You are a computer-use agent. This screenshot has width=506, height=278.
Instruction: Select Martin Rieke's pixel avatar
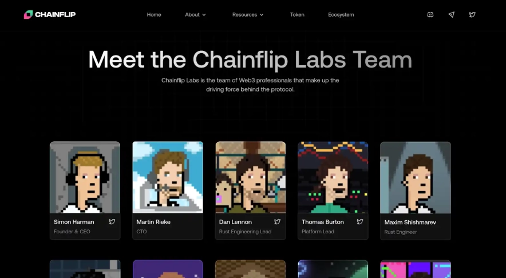168,177
